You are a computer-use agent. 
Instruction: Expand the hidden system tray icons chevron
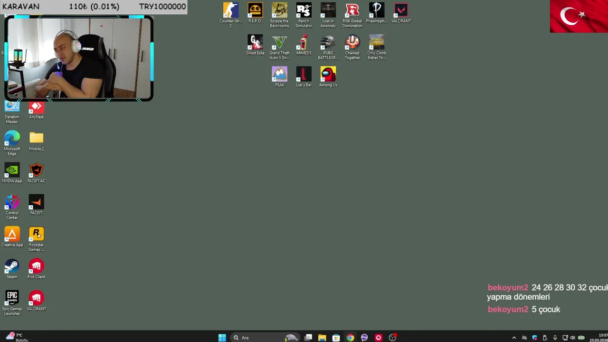tap(514, 338)
